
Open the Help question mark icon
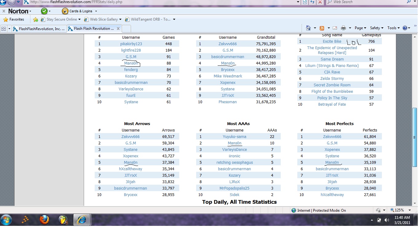(x=405, y=28)
